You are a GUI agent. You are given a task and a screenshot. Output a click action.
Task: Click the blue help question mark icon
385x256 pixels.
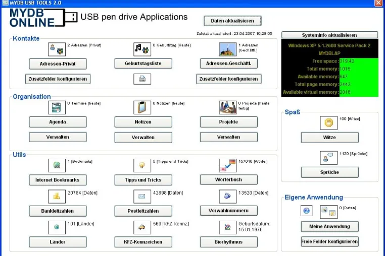(306, 211)
